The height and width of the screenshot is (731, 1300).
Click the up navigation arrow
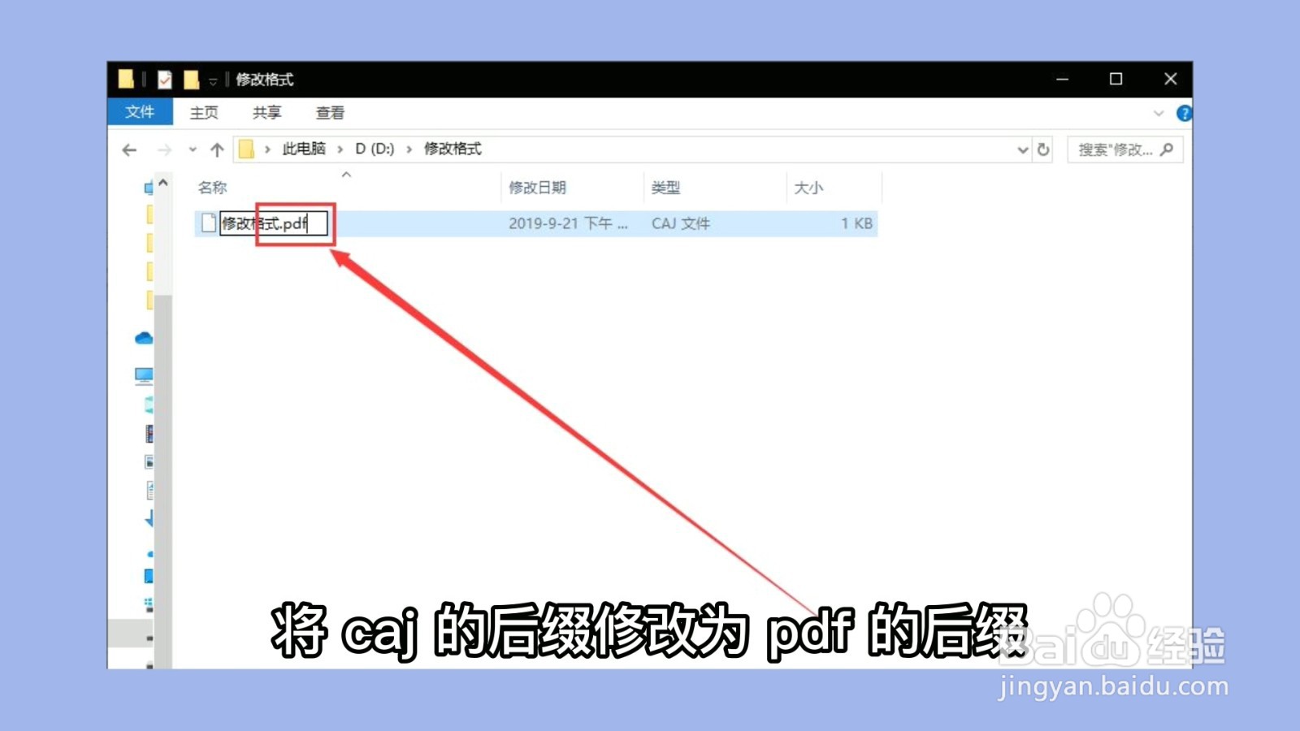click(x=218, y=149)
